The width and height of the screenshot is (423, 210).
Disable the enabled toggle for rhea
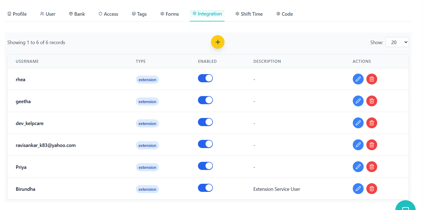[205, 78]
